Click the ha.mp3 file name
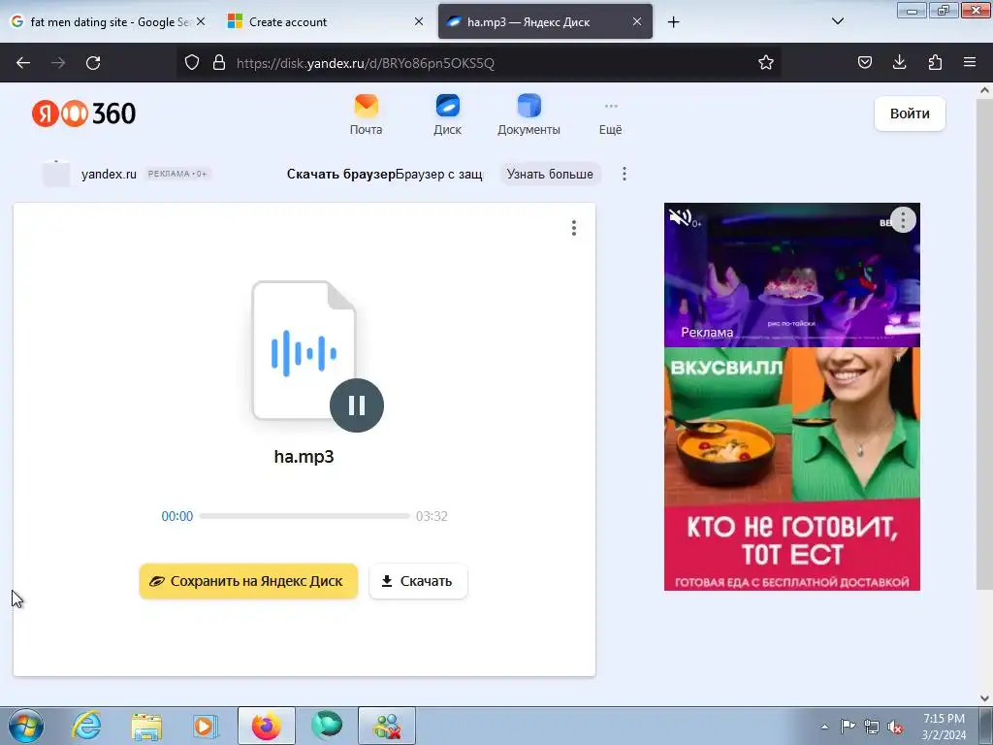This screenshot has height=745, width=993. (304, 457)
